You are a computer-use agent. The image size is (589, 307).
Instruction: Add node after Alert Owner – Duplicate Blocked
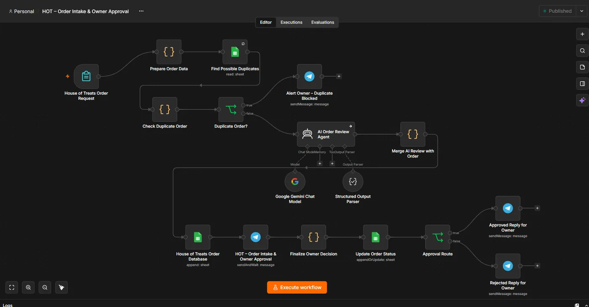[339, 76]
